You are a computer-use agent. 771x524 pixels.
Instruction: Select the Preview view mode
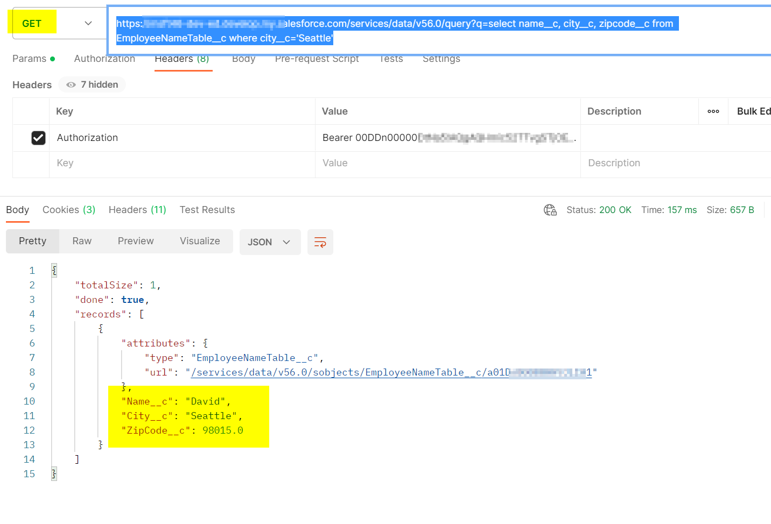(x=136, y=241)
